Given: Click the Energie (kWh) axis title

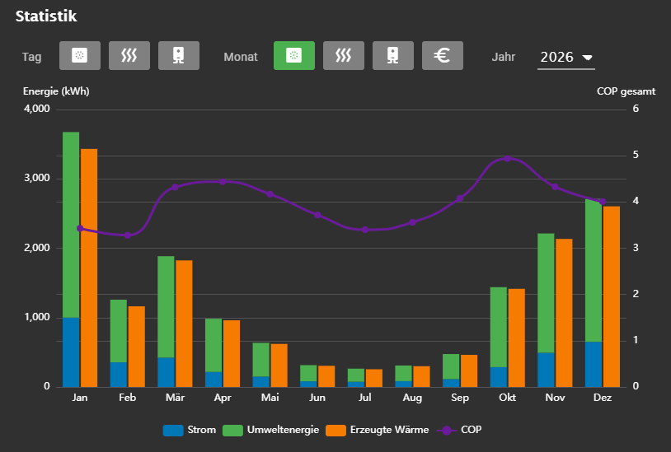Looking at the screenshot, I should click(56, 91).
